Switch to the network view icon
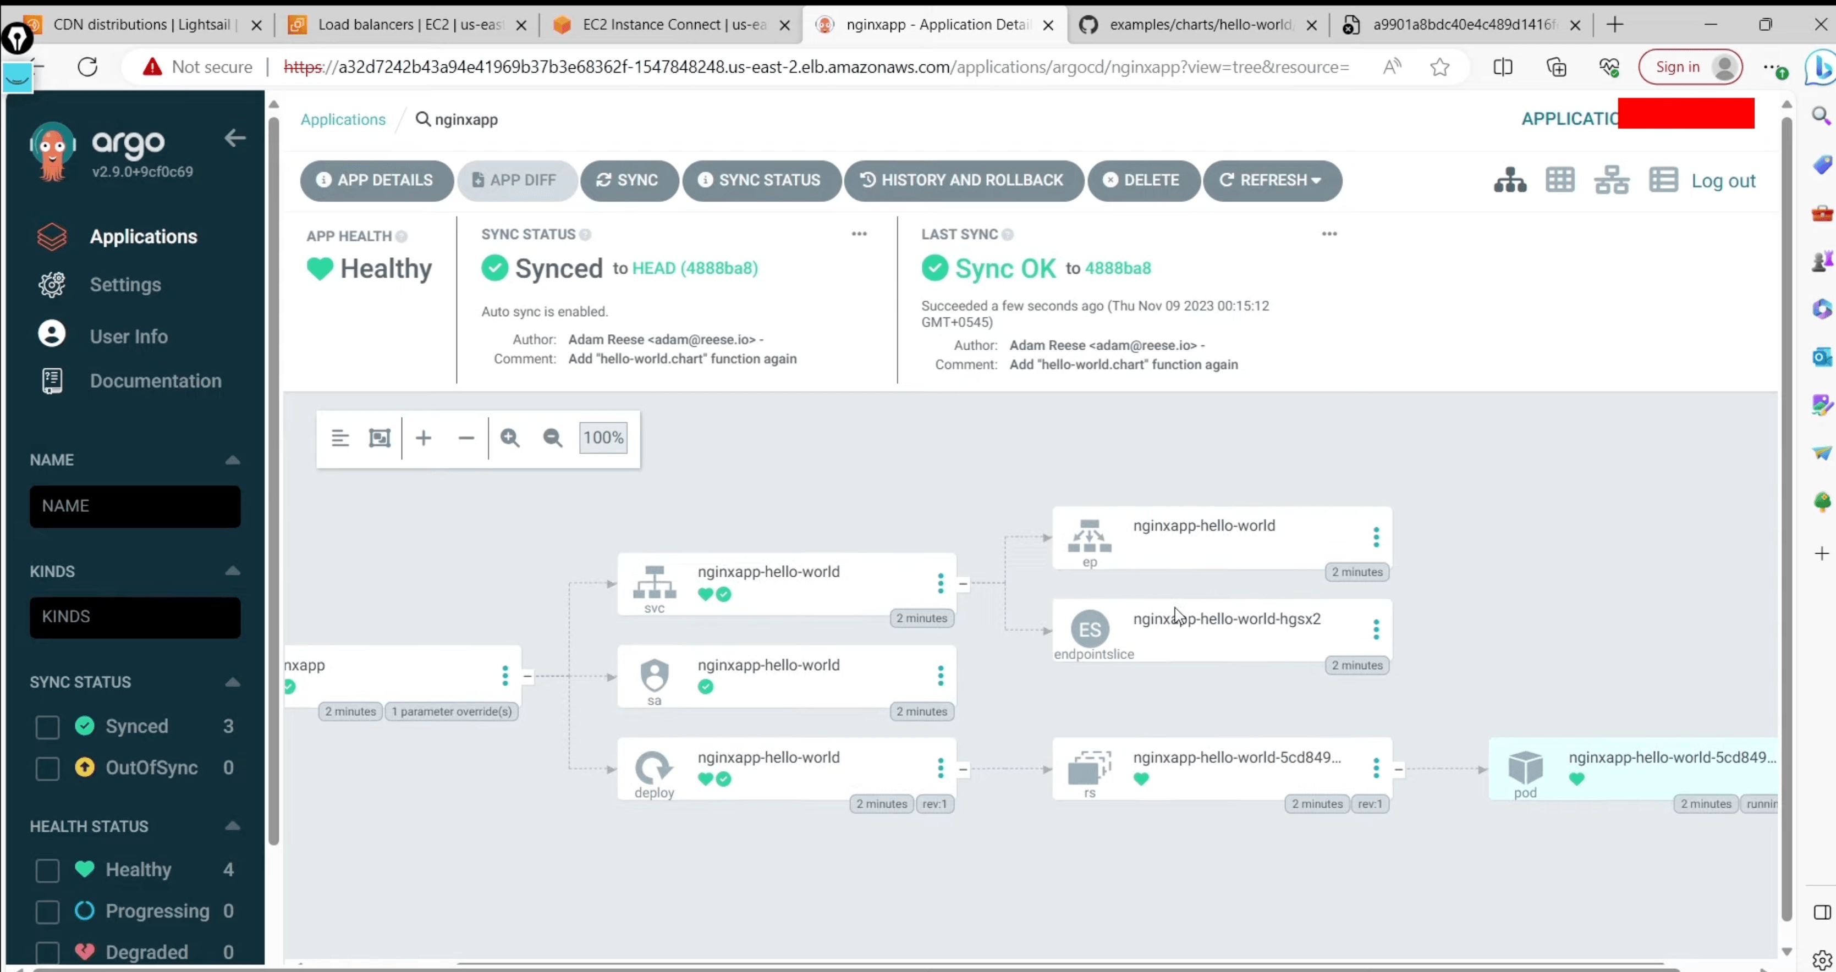Image resolution: width=1836 pixels, height=972 pixels. 1612,180
